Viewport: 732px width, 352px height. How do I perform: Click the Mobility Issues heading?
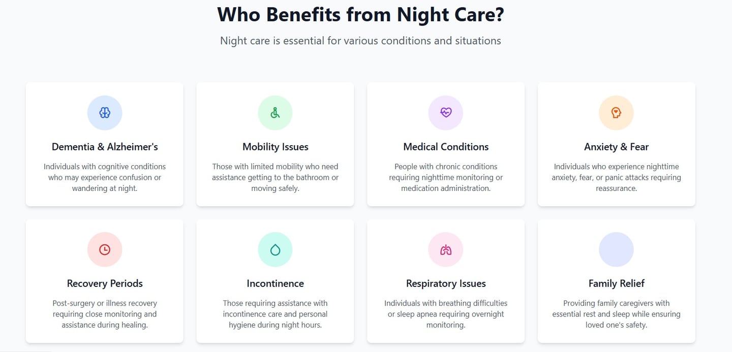point(275,147)
